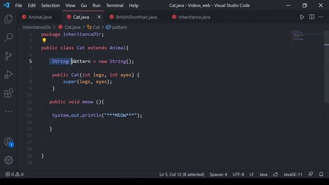Open the View menu
The height and width of the screenshot is (185, 329).
click(x=70, y=6)
